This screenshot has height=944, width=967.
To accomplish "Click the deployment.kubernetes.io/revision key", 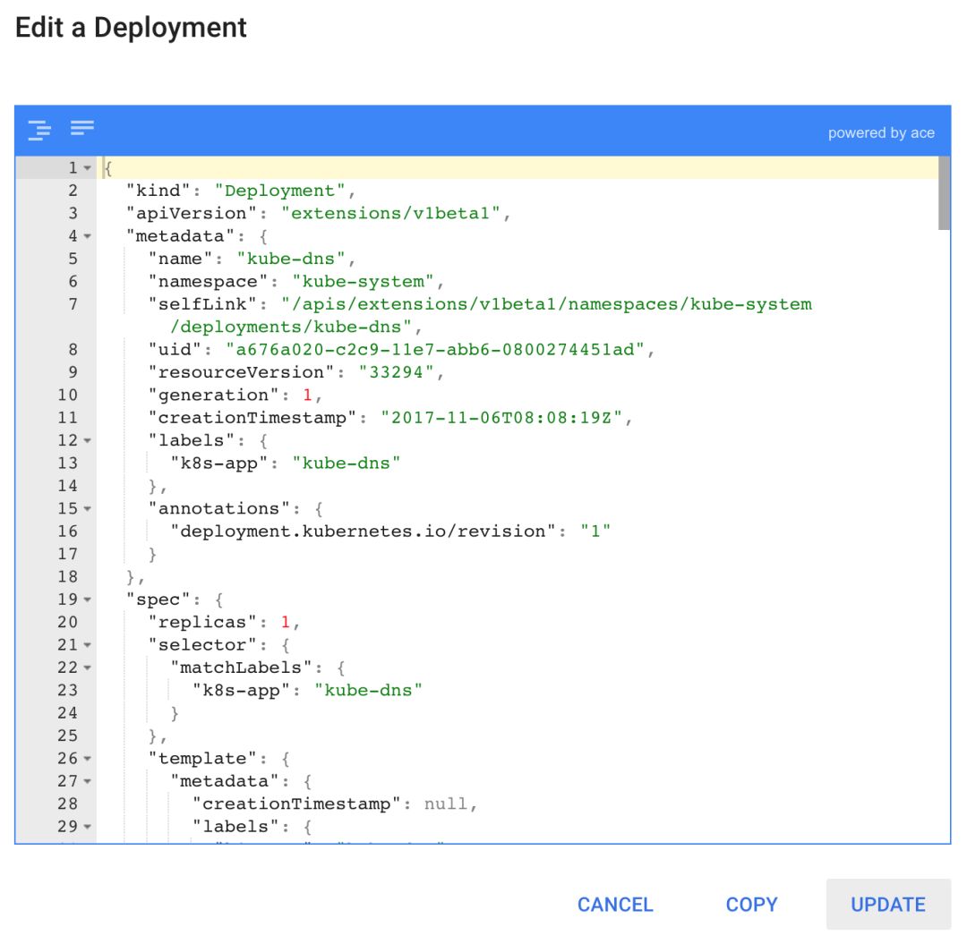I will point(364,532).
